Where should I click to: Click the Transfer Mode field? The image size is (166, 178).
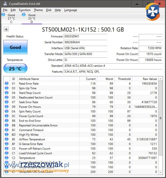pyautogui.click(x=85, y=54)
